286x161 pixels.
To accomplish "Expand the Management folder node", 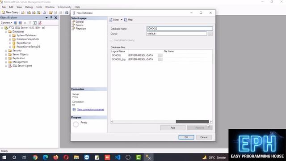I will (6, 62).
